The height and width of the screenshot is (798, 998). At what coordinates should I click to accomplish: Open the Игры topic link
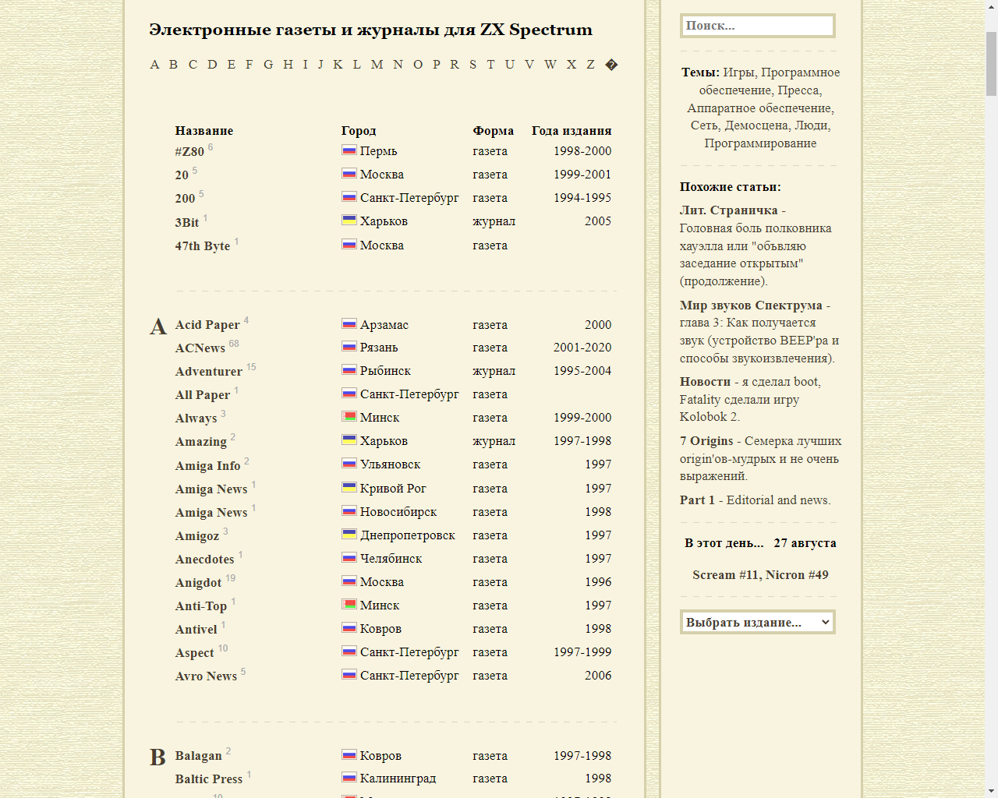tap(738, 72)
